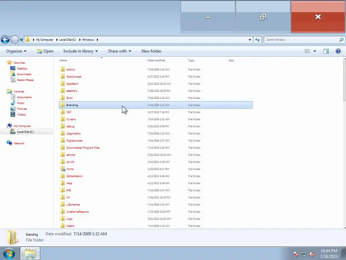Select the IME folder name
The image size is (346, 260).
(x=69, y=190)
